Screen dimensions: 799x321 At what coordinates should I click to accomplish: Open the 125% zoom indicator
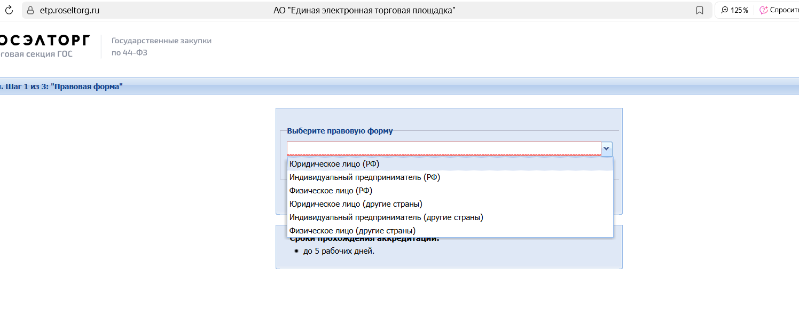734,10
